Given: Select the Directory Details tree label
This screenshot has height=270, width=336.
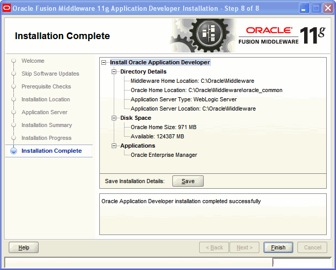Looking at the screenshot, I should click(x=144, y=71).
